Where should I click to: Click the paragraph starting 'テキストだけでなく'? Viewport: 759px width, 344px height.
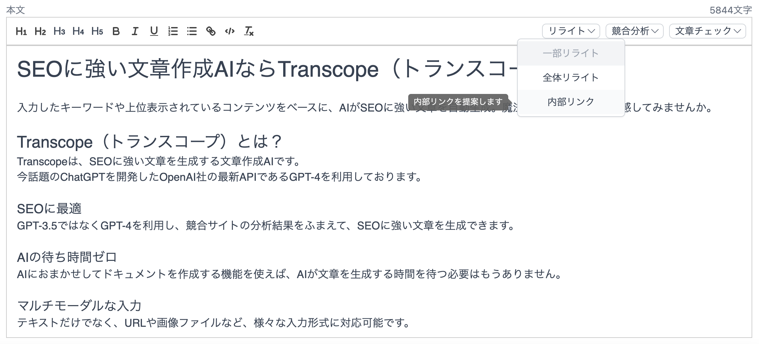(x=213, y=323)
